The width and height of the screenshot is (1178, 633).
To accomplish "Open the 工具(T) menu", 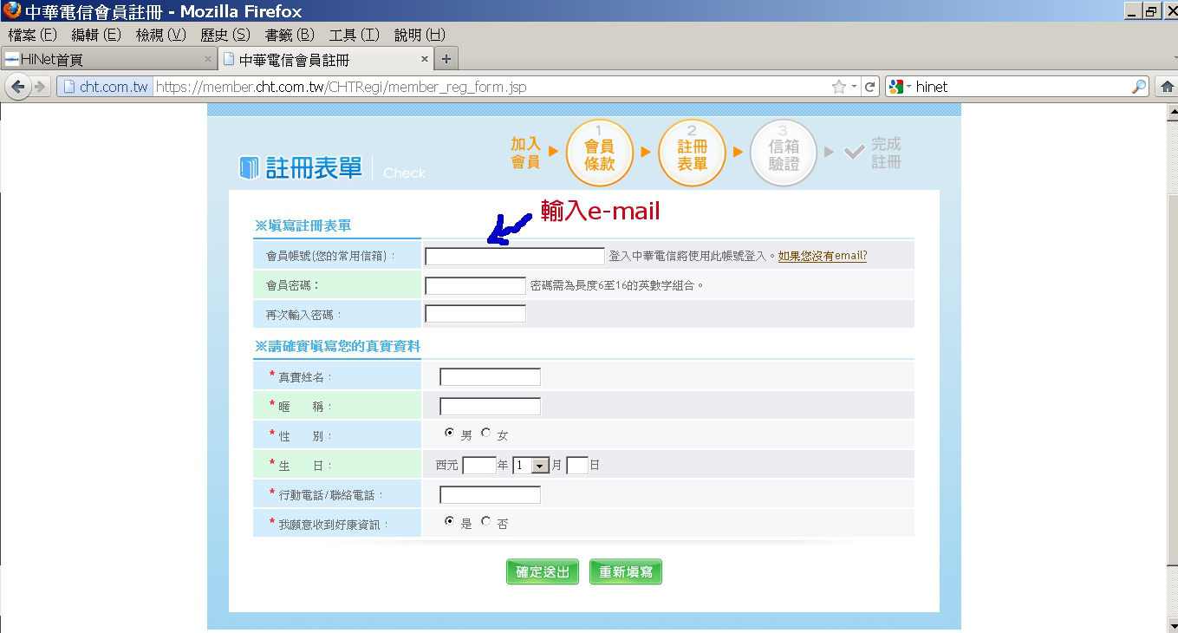I will (x=355, y=35).
